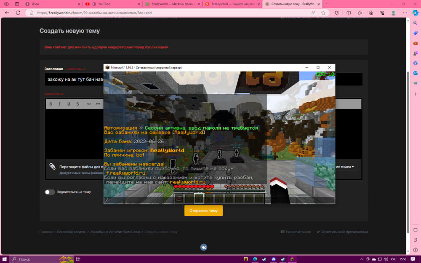Go back with the browser back arrow

(x=7, y=13)
